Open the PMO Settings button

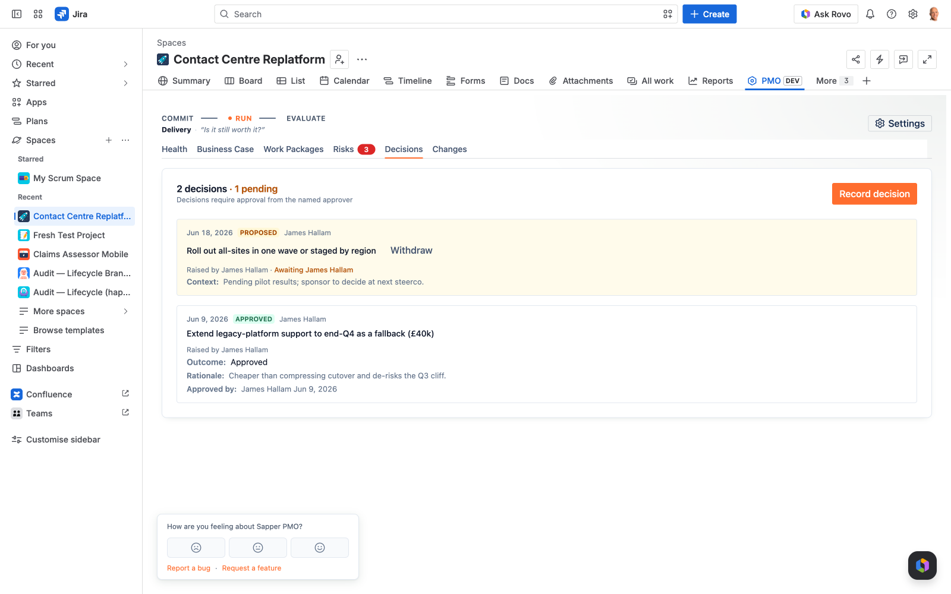pyautogui.click(x=900, y=124)
